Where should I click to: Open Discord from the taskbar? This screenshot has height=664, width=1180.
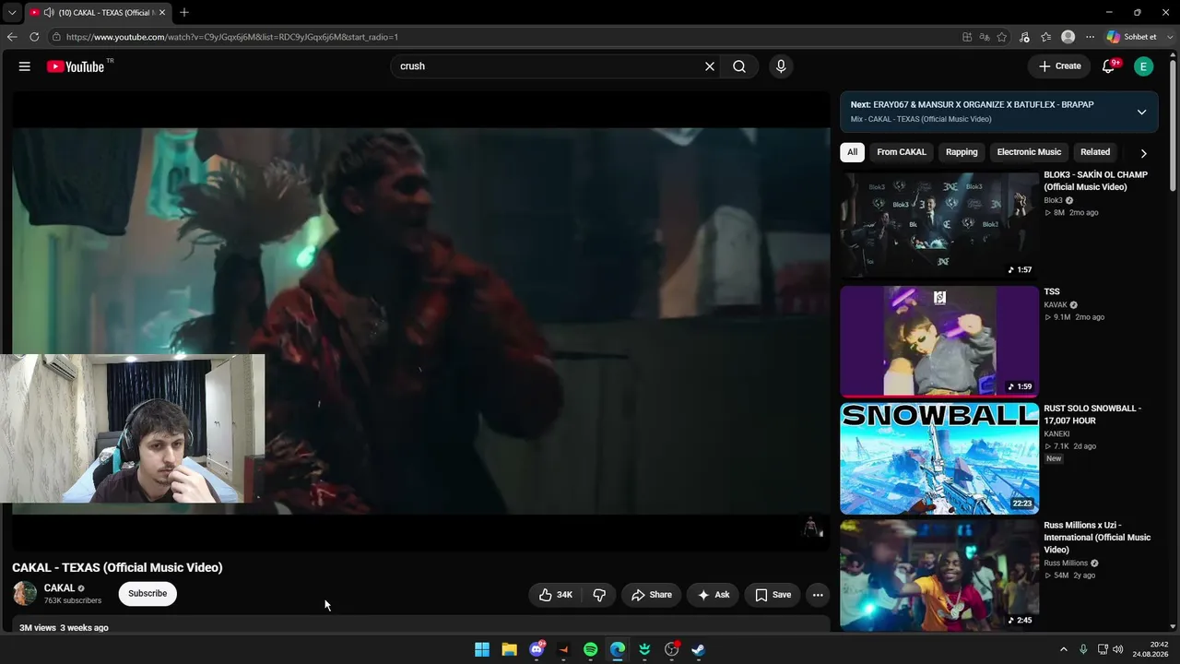click(537, 649)
